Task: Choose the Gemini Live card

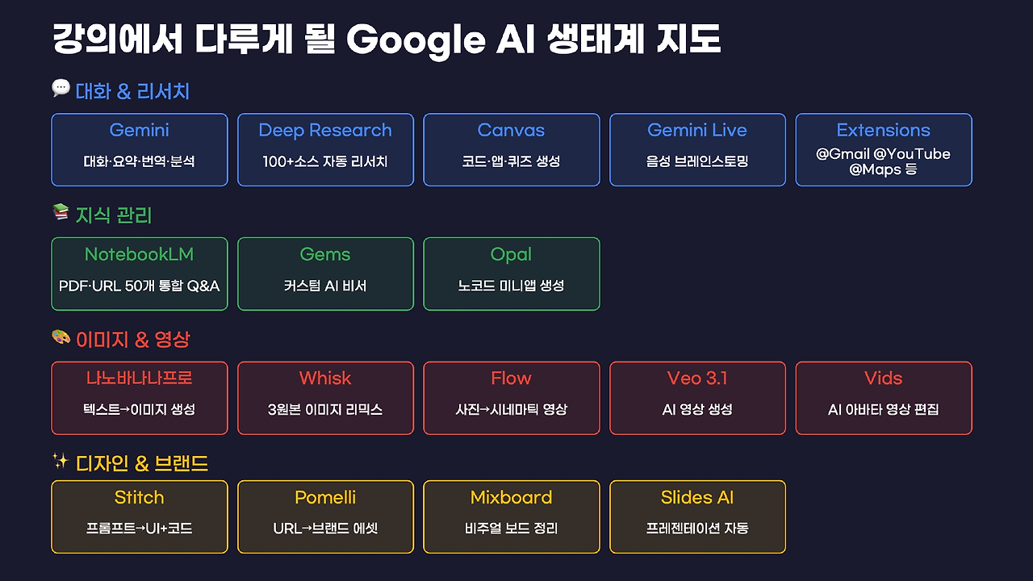Action: [x=697, y=150]
